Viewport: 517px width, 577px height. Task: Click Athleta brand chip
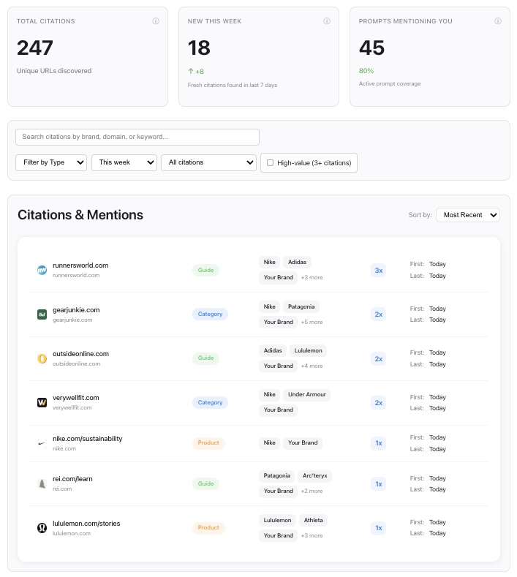click(313, 520)
